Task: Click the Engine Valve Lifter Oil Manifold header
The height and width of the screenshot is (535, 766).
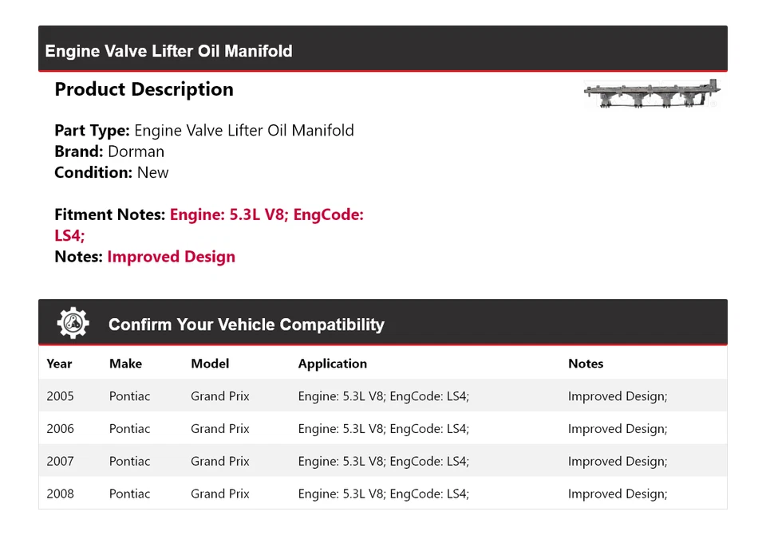Action: pyautogui.click(x=169, y=51)
